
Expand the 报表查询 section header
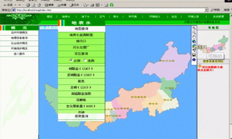point(82,116)
